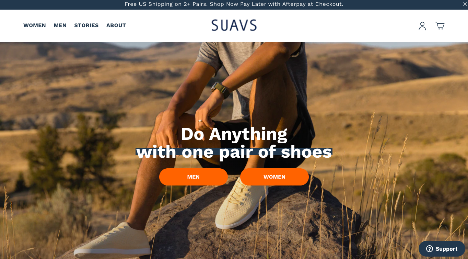468x259 pixels.
Task: Open the user account icon
Action: pyautogui.click(x=422, y=26)
